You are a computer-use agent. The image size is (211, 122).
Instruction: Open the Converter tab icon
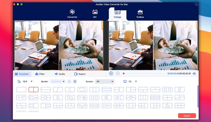click(72, 12)
